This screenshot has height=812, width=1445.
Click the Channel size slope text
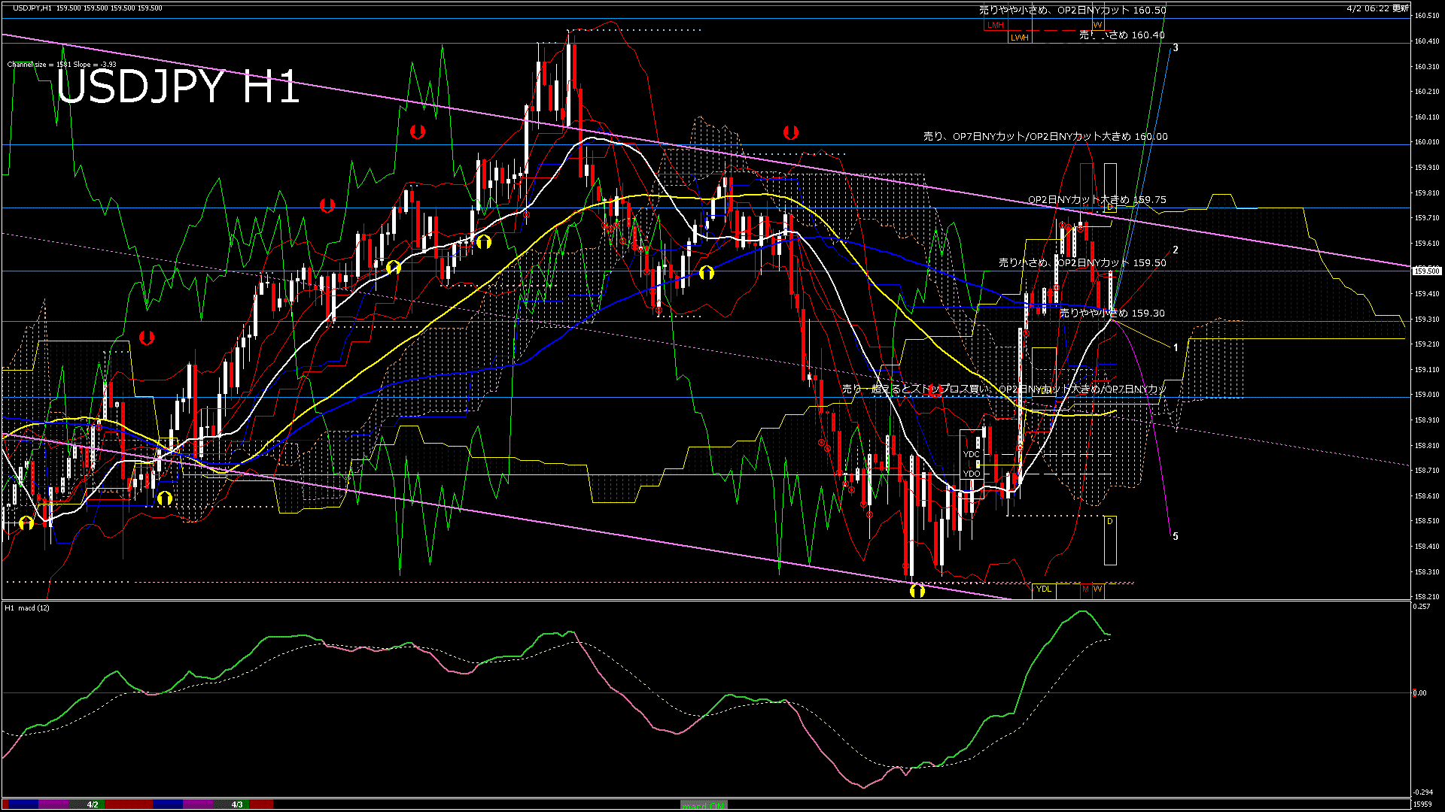pyautogui.click(x=62, y=65)
